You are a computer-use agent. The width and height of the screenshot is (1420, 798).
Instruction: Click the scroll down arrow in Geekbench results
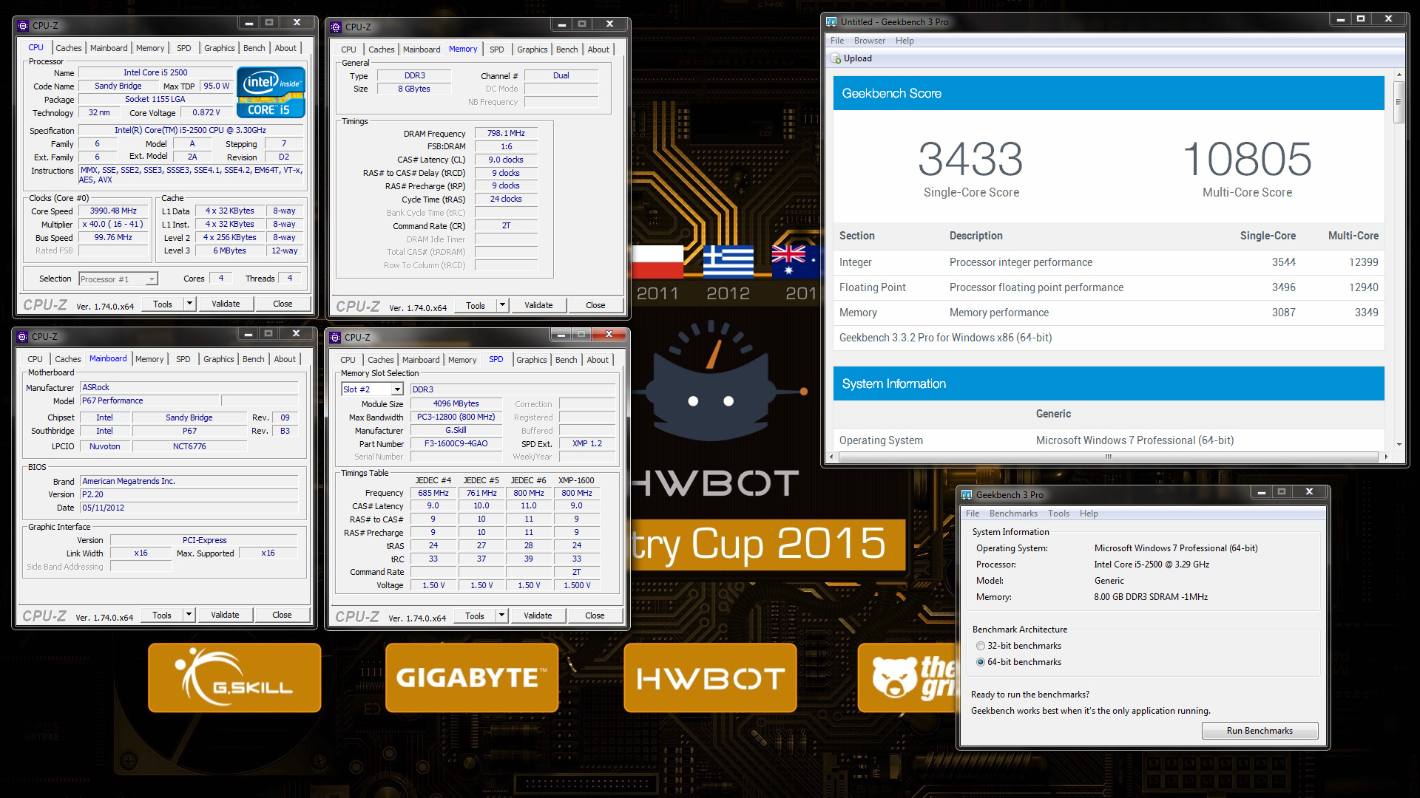pos(1399,444)
